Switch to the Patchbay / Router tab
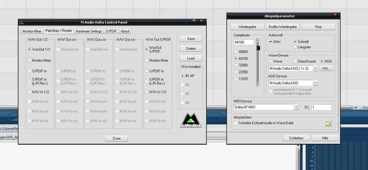368x170 pixels. click(59, 31)
